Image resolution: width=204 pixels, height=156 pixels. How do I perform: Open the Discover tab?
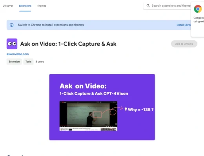click(8, 6)
